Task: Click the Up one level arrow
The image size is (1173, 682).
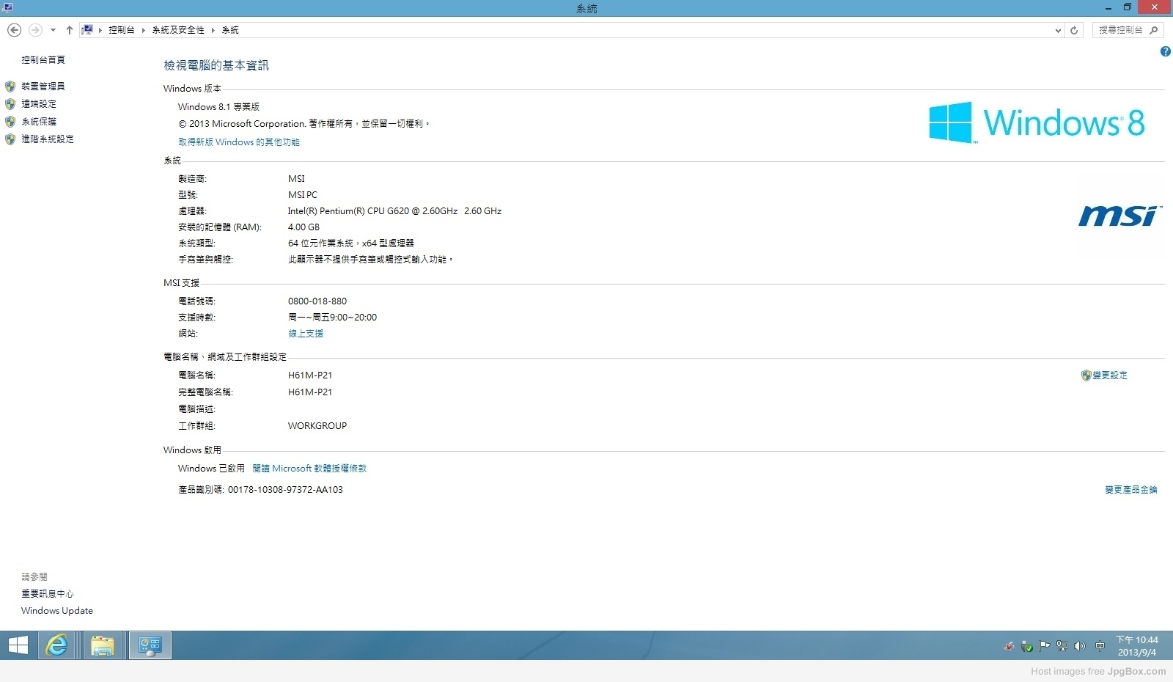Action: (x=70, y=30)
